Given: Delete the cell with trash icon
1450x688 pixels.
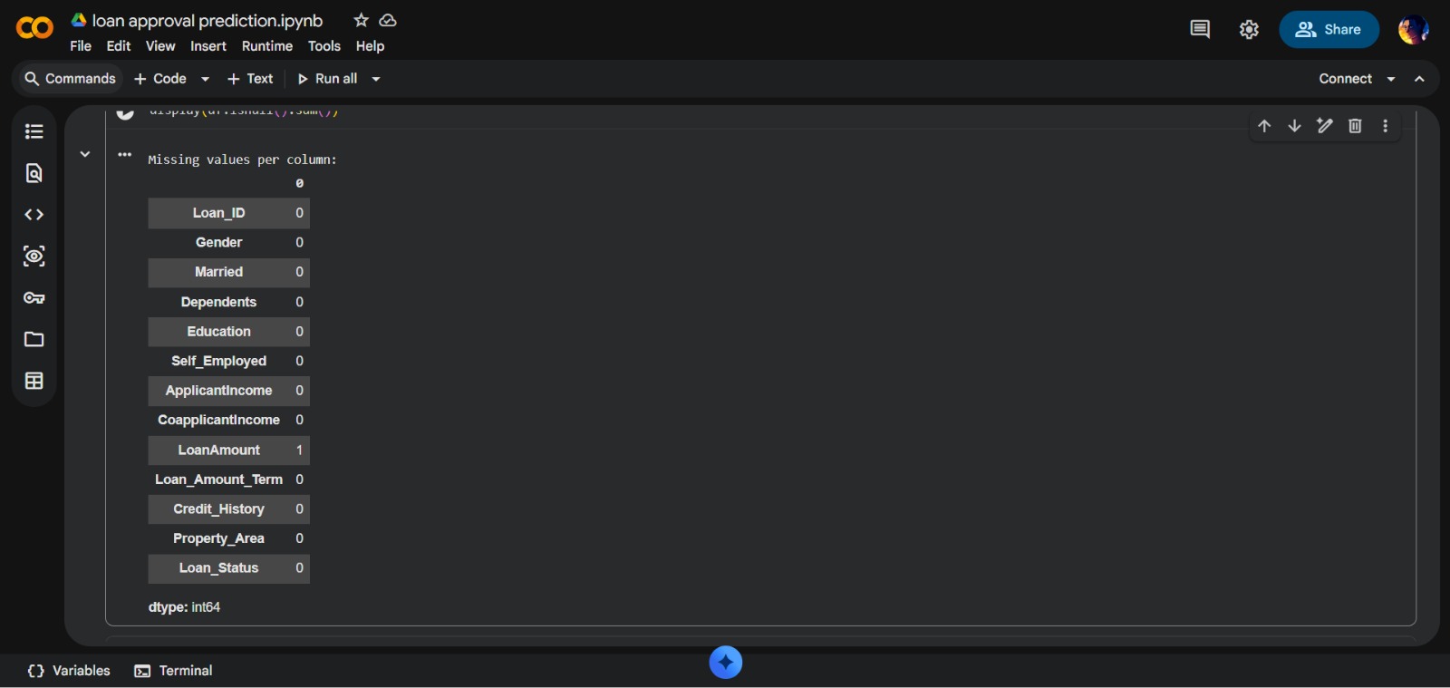Looking at the screenshot, I should click(x=1355, y=126).
